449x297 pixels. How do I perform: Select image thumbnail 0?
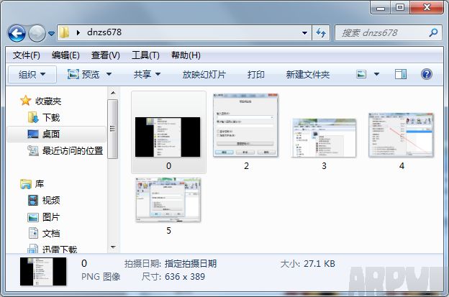168,137
